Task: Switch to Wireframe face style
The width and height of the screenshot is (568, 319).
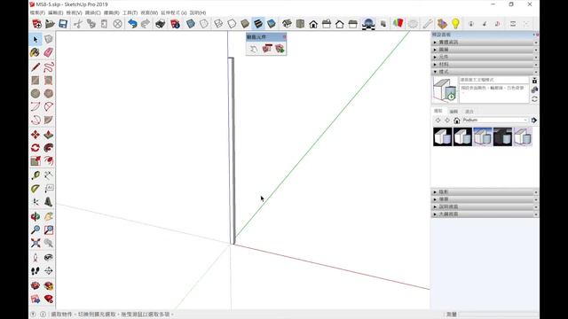Action: 218,24
